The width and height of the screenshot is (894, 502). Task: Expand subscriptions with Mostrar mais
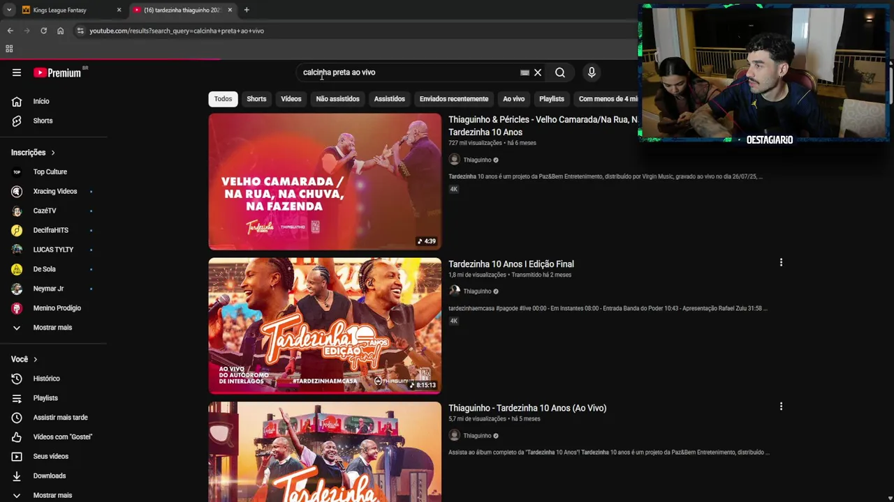53,328
